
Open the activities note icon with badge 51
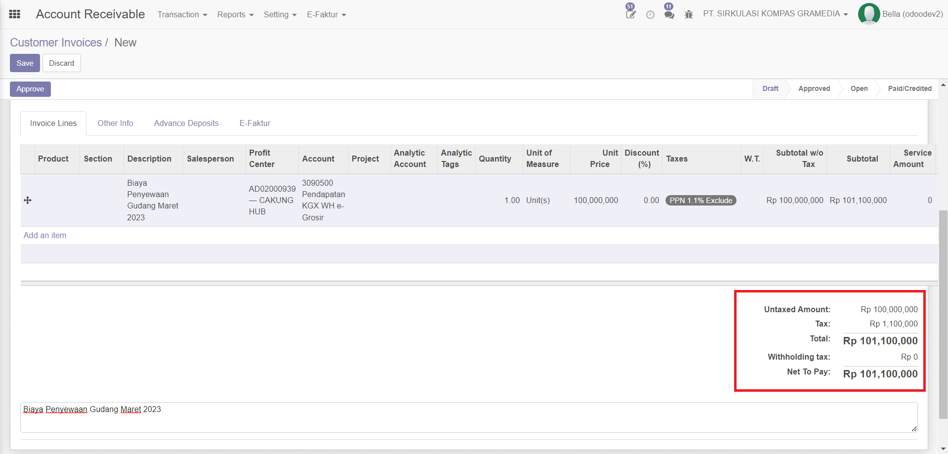pyautogui.click(x=630, y=14)
